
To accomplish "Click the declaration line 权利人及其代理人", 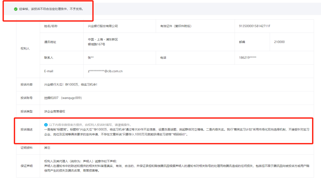I will (x=81, y=161).
